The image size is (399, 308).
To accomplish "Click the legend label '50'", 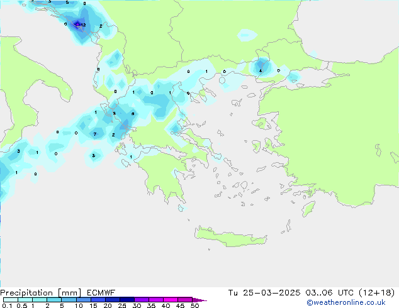I will 194,305.
